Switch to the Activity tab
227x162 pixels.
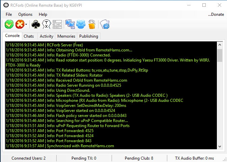(x=47, y=36)
